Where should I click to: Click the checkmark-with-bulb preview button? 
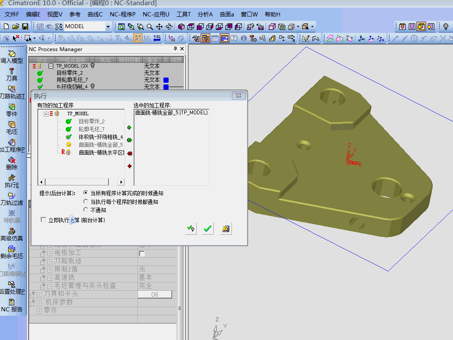pos(191,229)
